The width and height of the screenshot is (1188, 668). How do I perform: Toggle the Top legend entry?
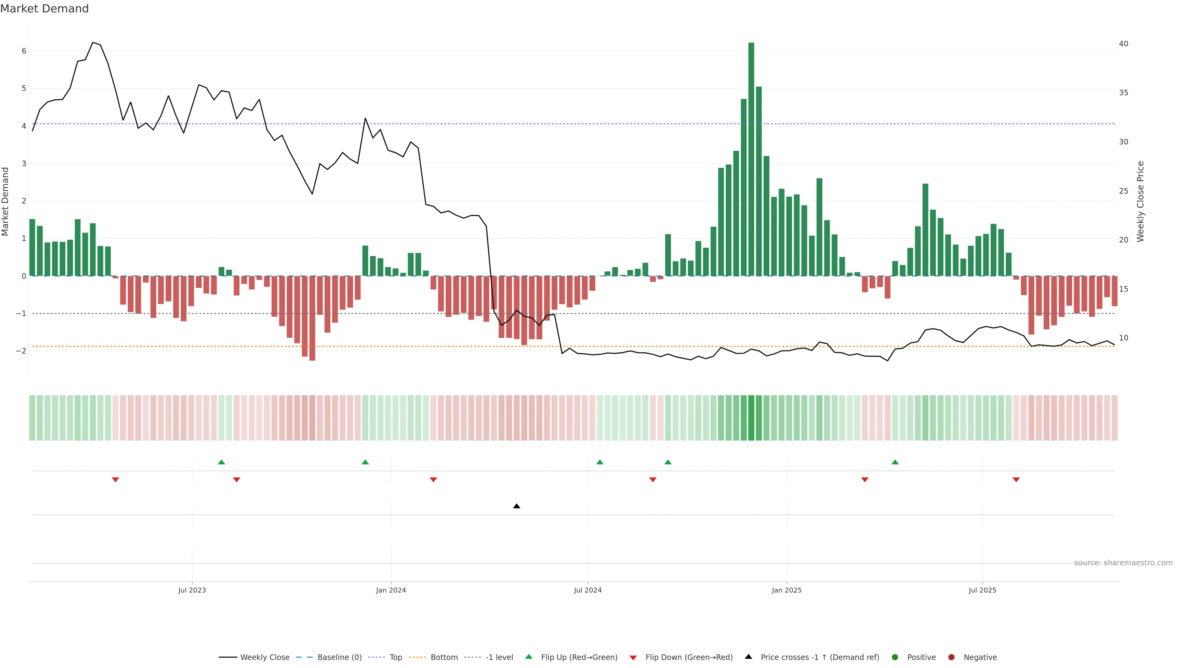pyautogui.click(x=395, y=657)
